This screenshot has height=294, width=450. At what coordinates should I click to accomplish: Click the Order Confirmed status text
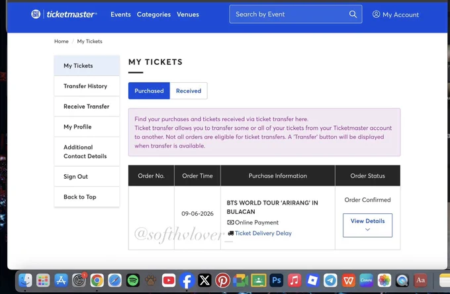pos(367,200)
